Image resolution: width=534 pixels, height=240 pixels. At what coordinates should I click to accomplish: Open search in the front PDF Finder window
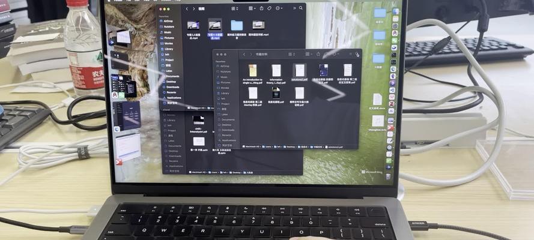tap(357, 54)
